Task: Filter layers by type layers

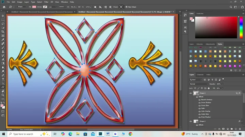Action: pyautogui.click(x=212, y=80)
